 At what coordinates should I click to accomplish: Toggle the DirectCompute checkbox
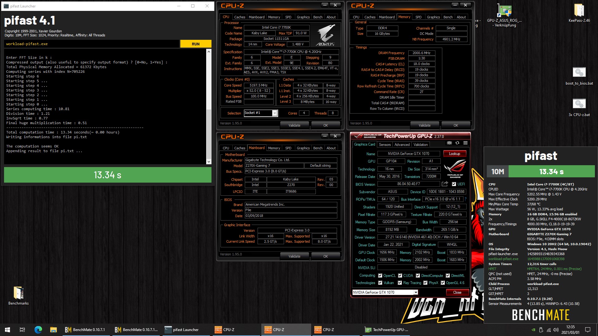tap(418, 276)
